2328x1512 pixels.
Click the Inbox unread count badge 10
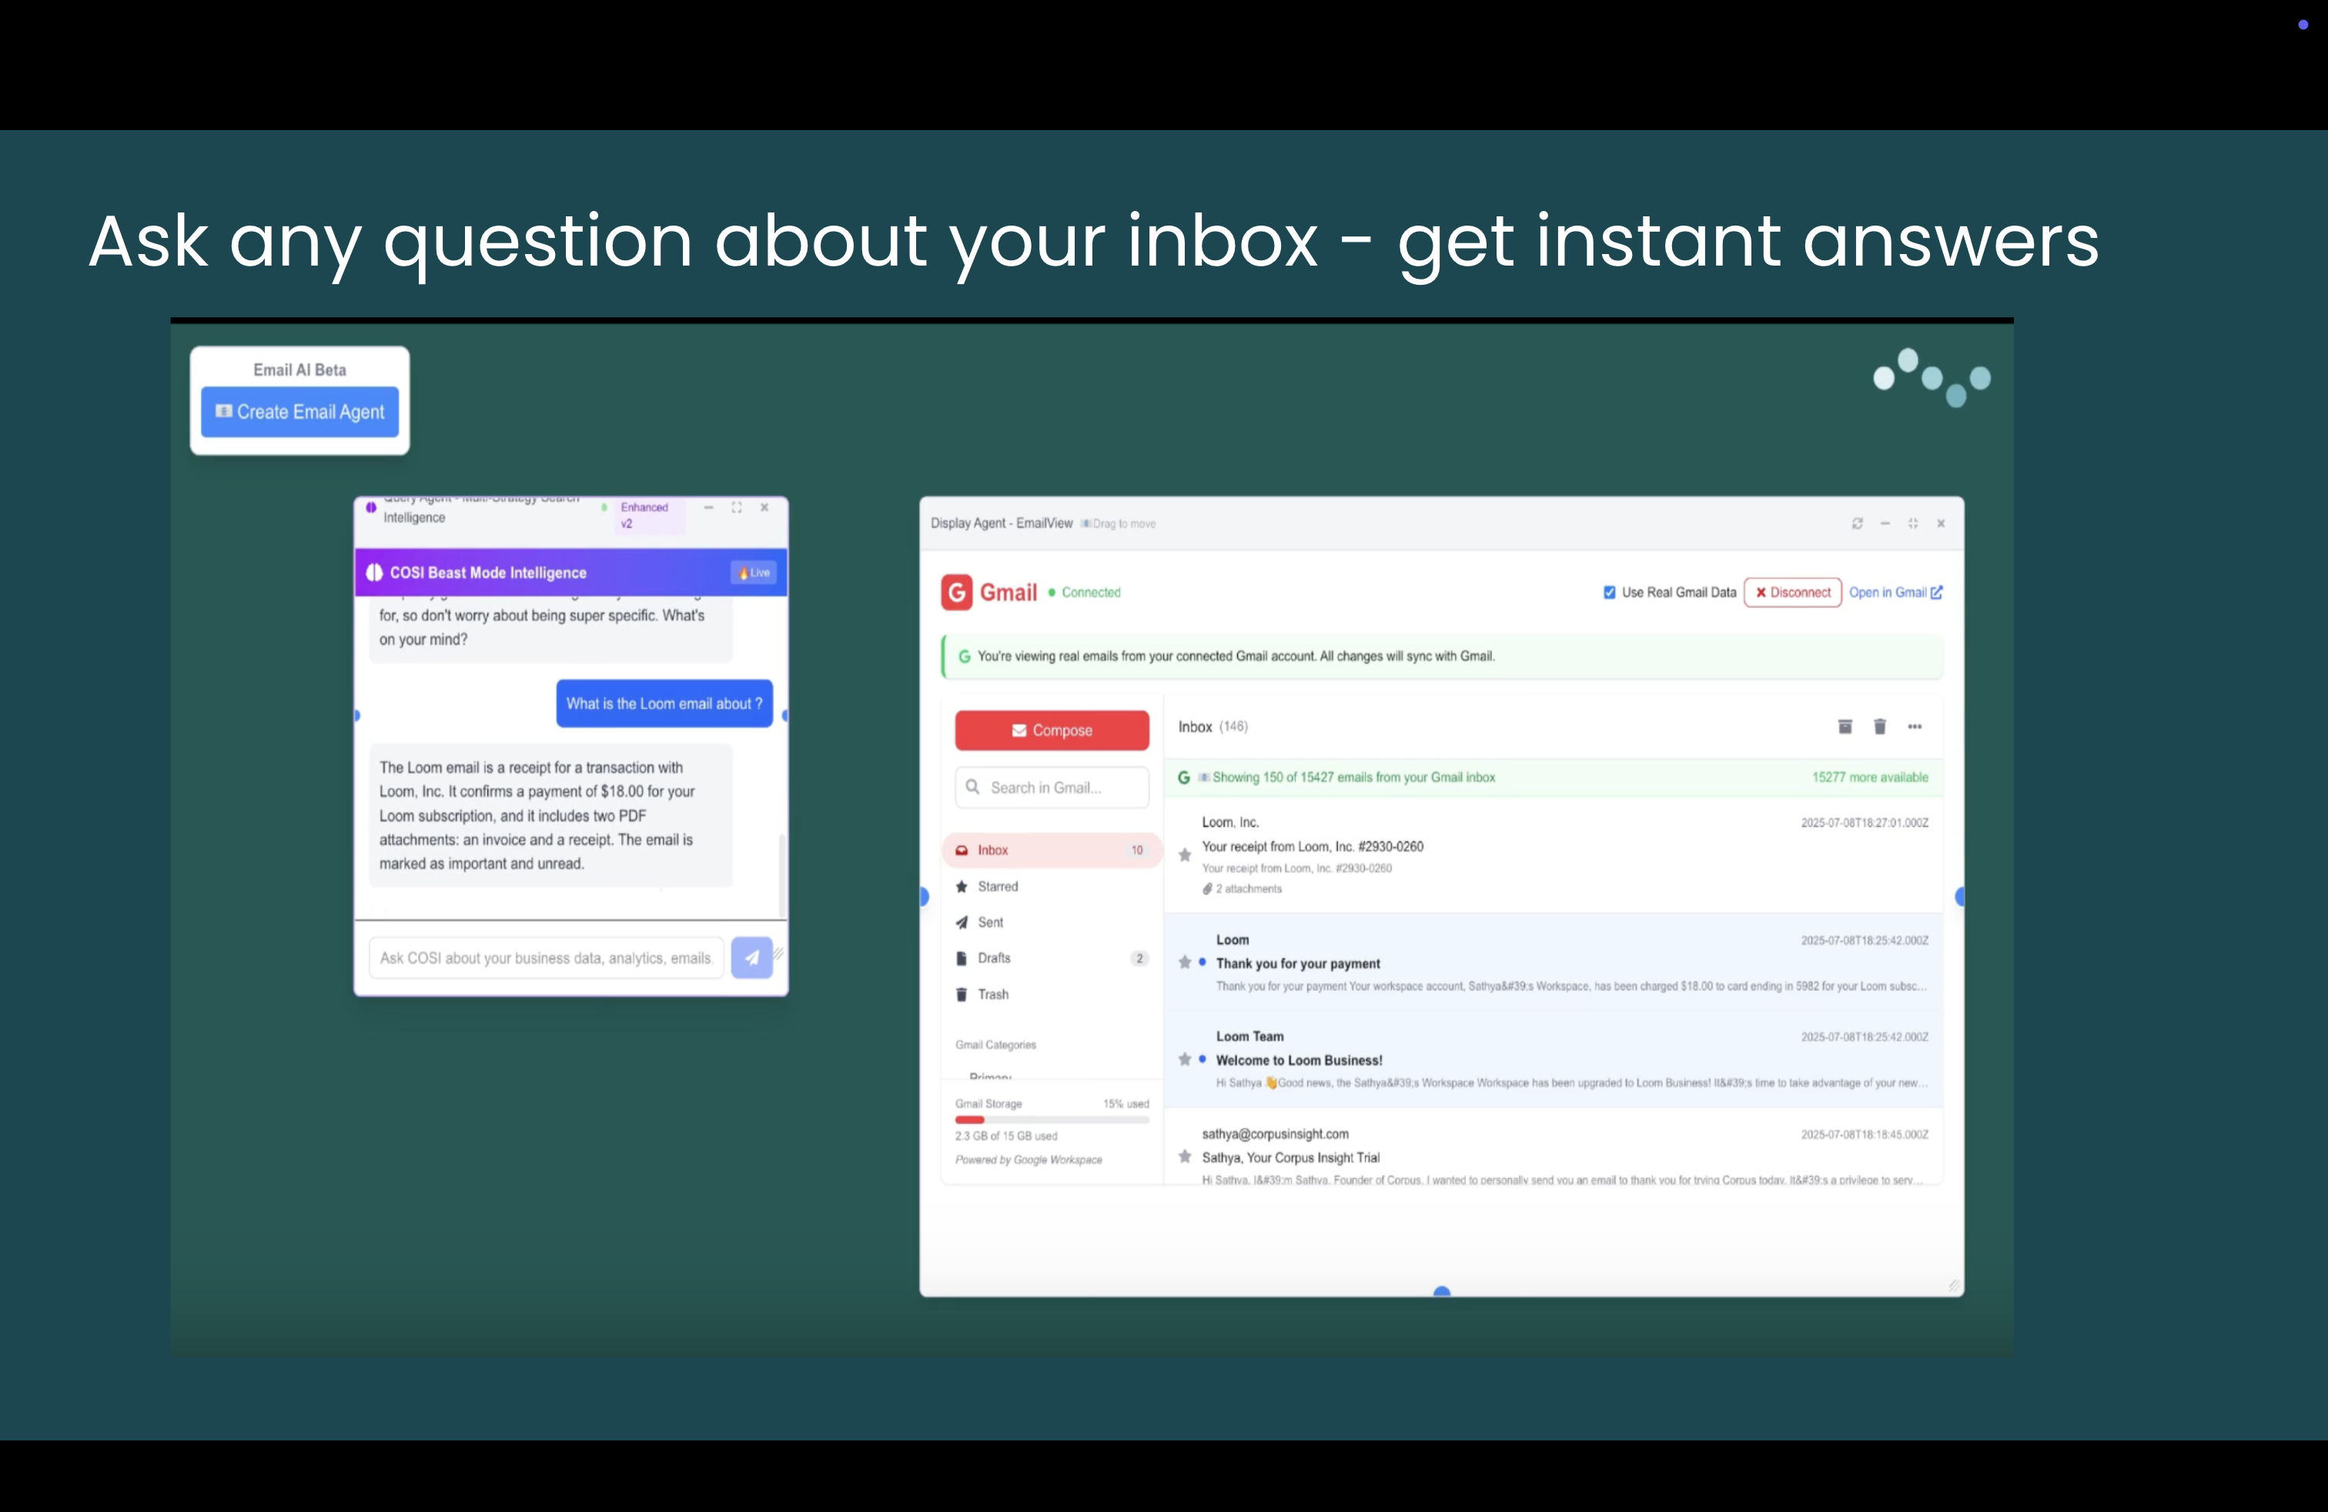click(x=1136, y=850)
